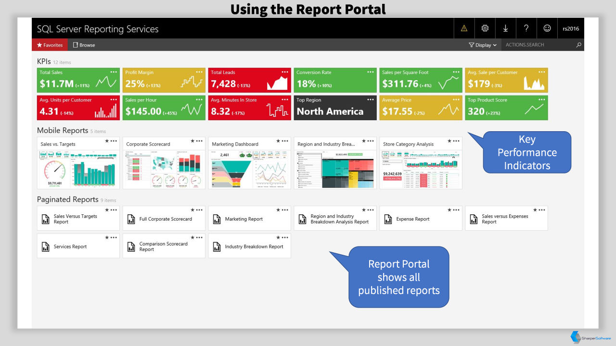Open ellipsis menu on Avg. Minutes In Store KPI
Image resolution: width=616 pixels, height=346 pixels.
tap(285, 100)
